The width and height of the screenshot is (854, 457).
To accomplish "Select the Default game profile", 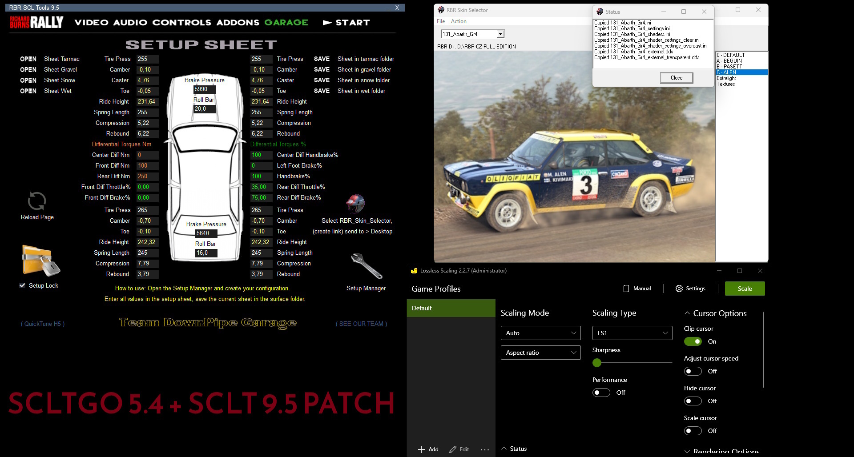I will coord(451,308).
